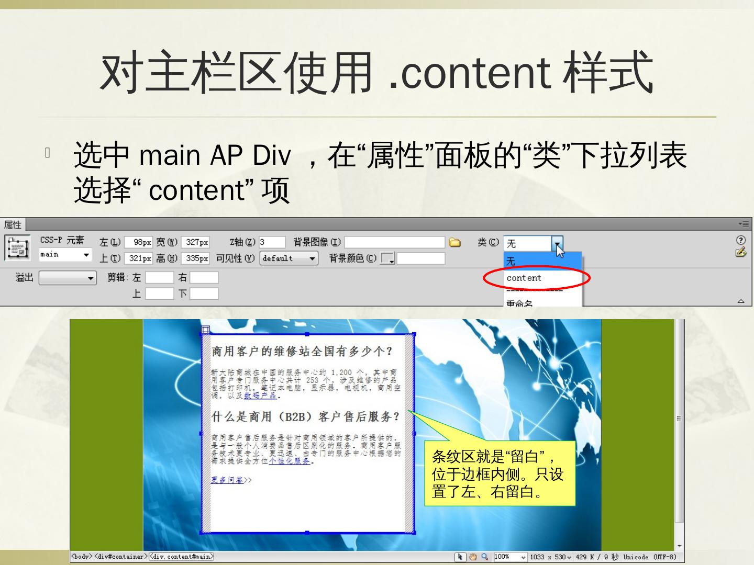Choose content from the class list
Image resolution: width=754 pixels, height=565 pixels.
[524, 278]
